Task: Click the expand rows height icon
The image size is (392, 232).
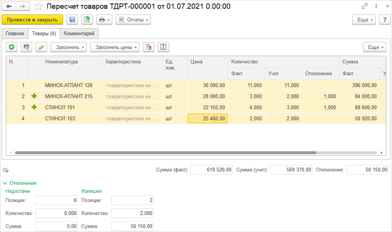Action: (163, 47)
